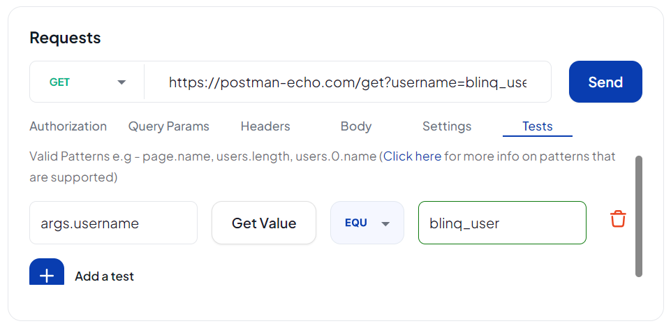671x326 pixels.
Task: Focus the request URL field
Action: (347, 82)
